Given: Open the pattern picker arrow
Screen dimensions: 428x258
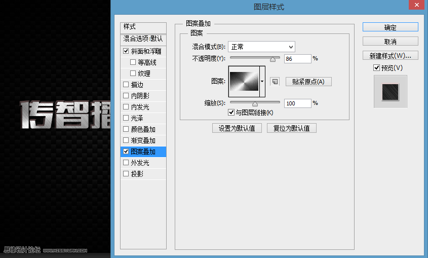Looking at the screenshot, I should (x=262, y=82).
